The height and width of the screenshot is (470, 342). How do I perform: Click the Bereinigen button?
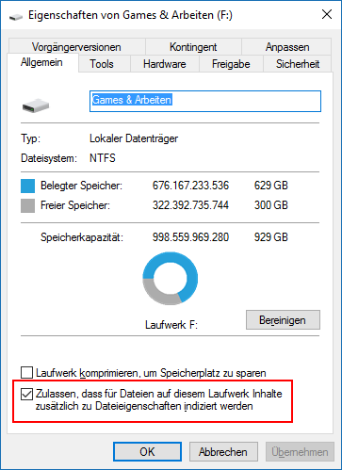[283, 320]
